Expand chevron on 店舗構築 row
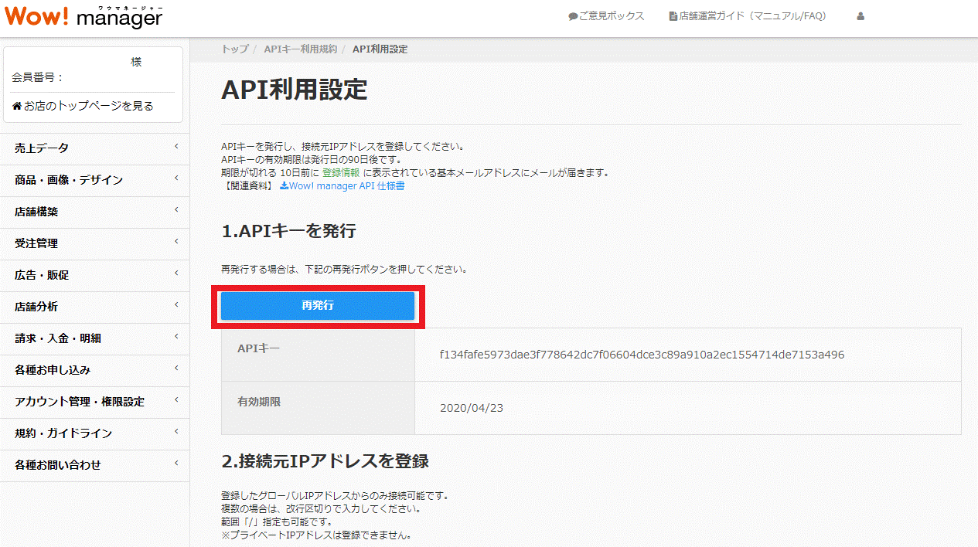This screenshot has width=978, height=547. coord(176,209)
